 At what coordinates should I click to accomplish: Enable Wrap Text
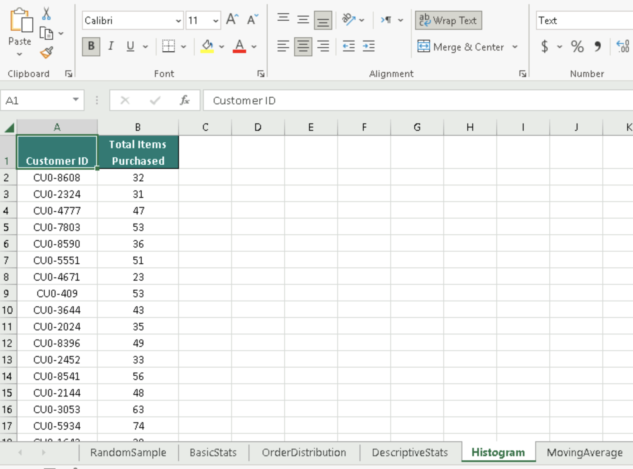coord(448,19)
